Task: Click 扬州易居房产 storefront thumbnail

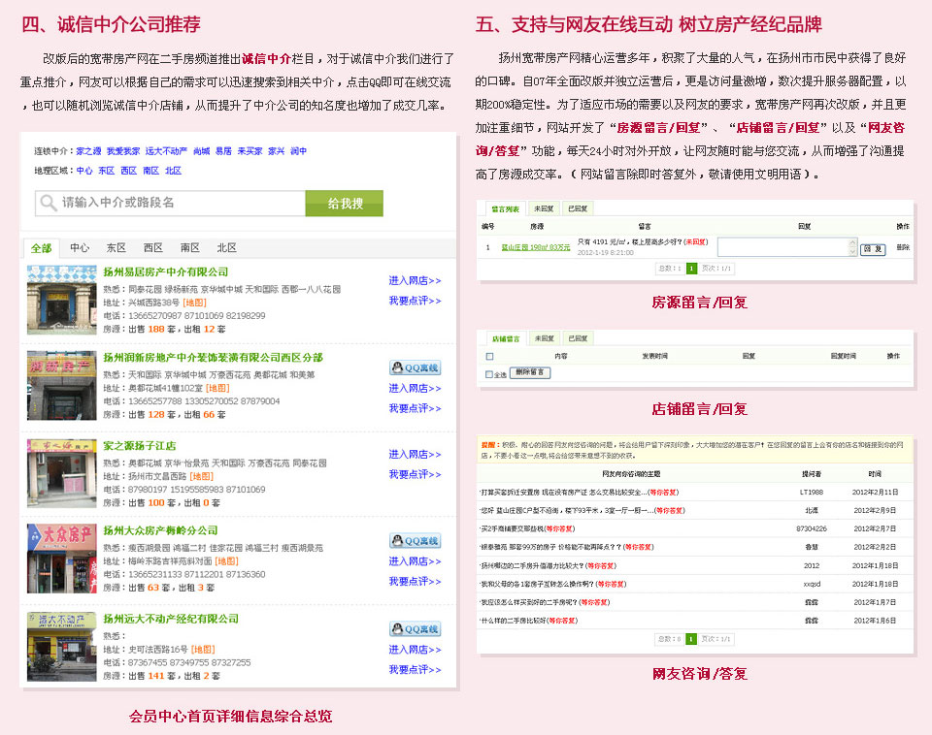Action: (62, 301)
